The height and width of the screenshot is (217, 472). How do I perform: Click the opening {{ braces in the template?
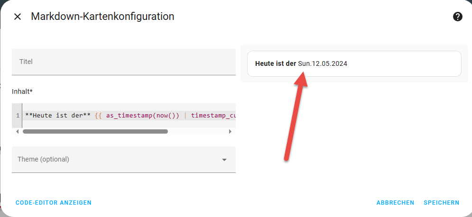[99, 115]
